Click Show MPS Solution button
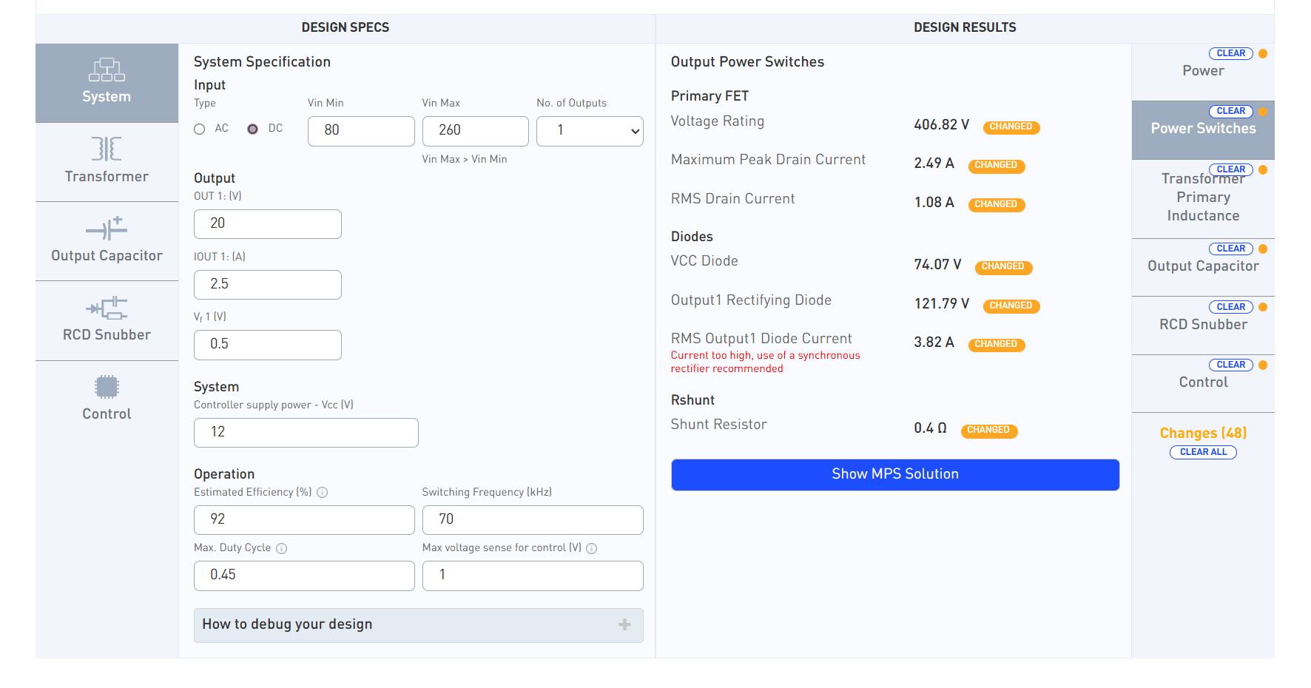This screenshot has height=688, width=1311. coord(894,475)
